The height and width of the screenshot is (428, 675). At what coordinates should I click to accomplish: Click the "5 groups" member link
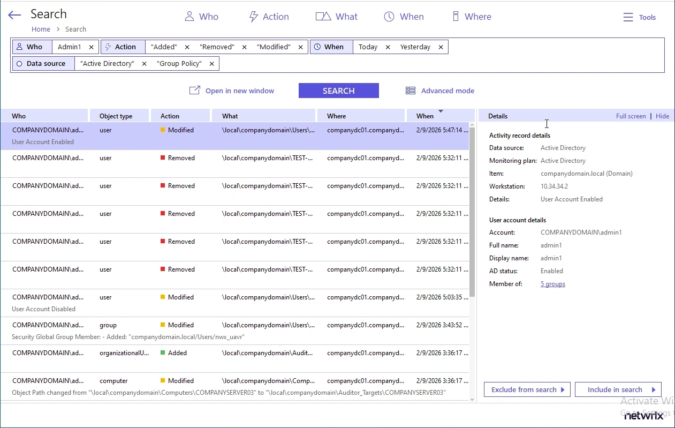[552, 283]
